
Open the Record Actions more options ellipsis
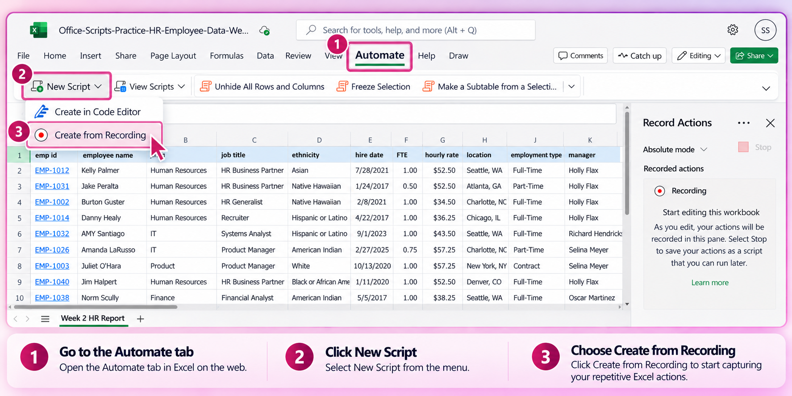tap(744, 123)
